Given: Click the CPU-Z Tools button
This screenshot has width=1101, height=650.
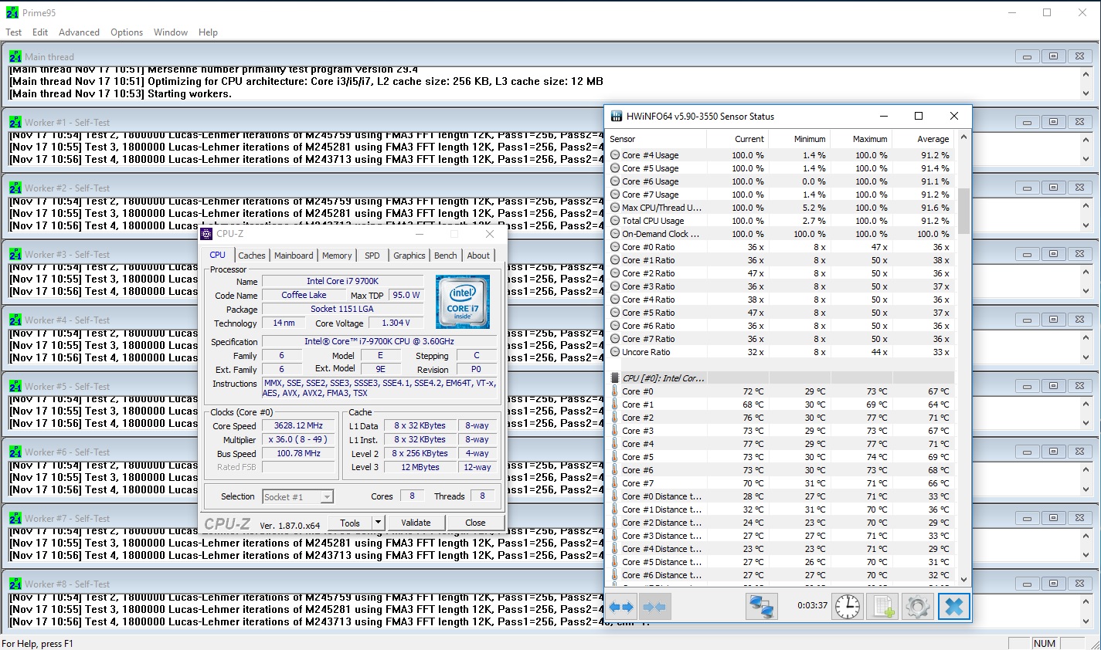Looking at the screenshot, I should click(x=350, y=523).
